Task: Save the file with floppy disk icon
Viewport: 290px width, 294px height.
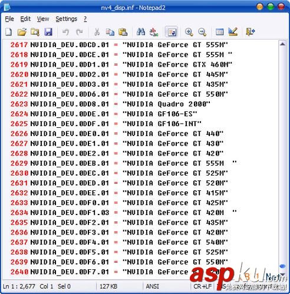Action: tap(48, 32)
